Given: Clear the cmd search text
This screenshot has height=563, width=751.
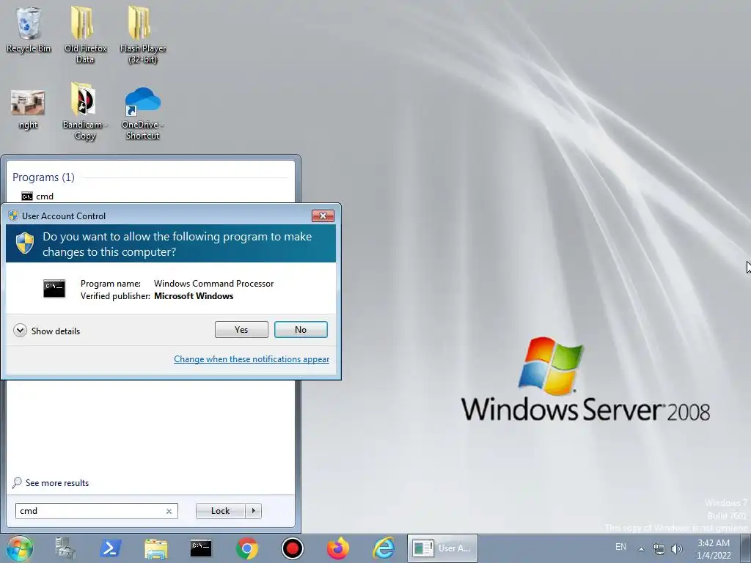Looking at the screenshot, I should [169, 511].
